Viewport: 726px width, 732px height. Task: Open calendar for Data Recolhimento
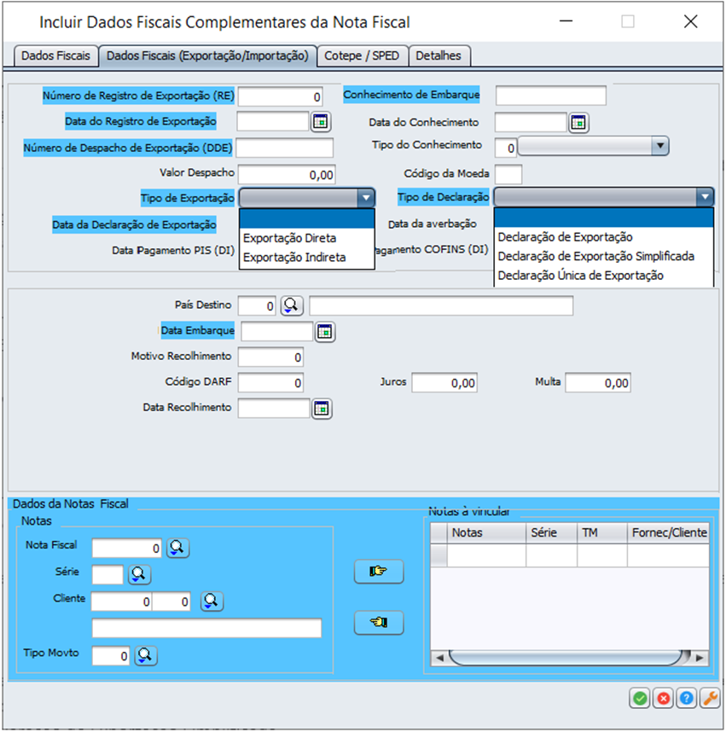click(x=322, y=409)
